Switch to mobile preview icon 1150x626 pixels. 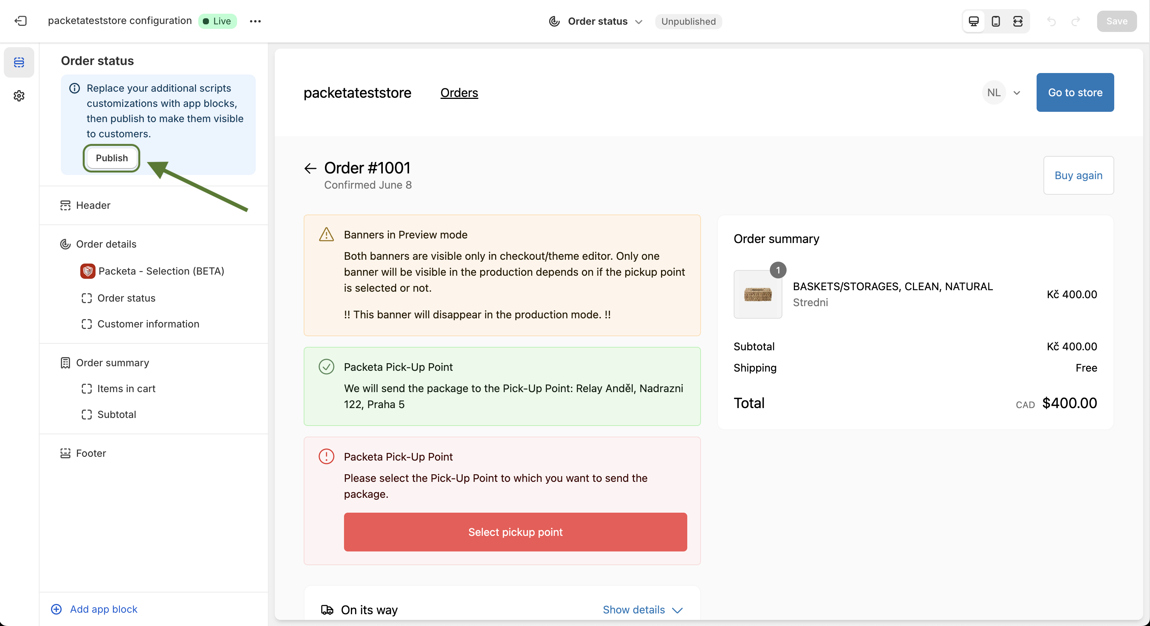(x=995, y=21)
